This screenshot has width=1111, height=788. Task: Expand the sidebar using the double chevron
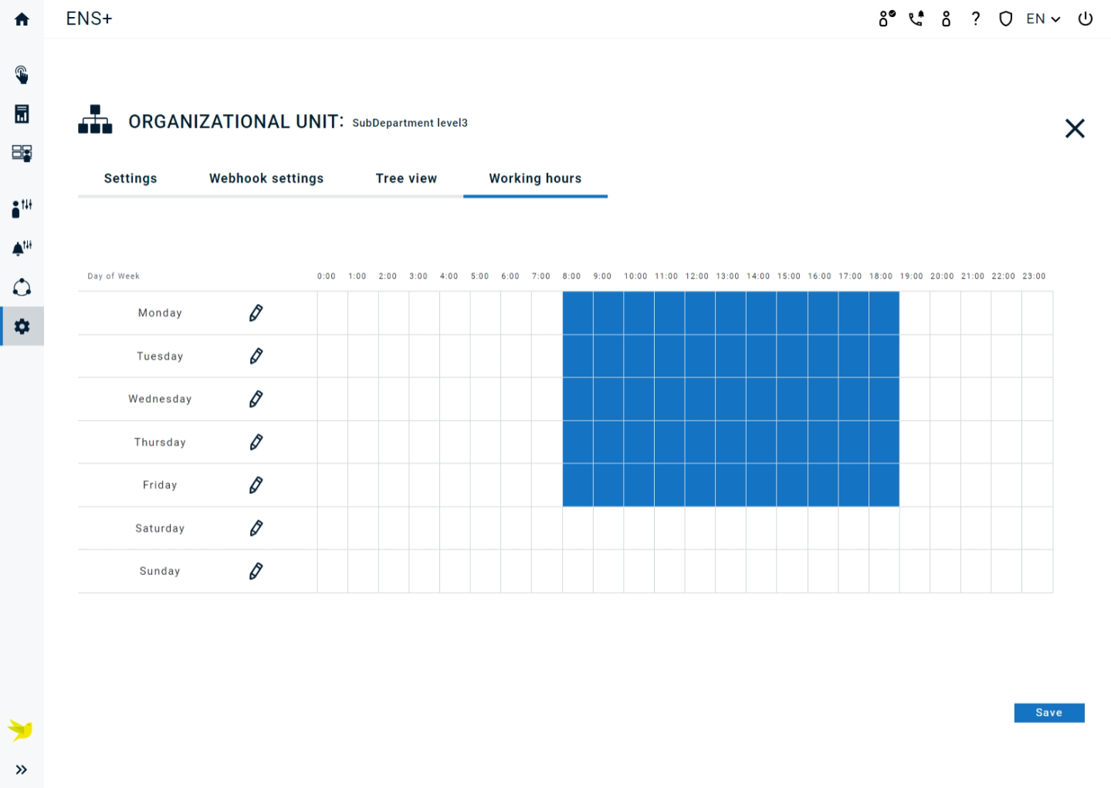(22, 769)
